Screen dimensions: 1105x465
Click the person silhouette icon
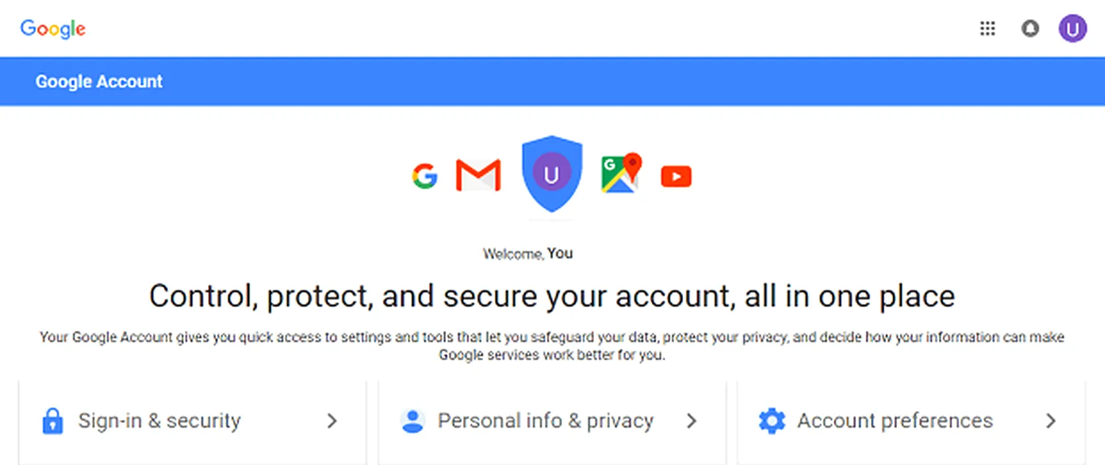pyautogui.click(x=413, y=421)
